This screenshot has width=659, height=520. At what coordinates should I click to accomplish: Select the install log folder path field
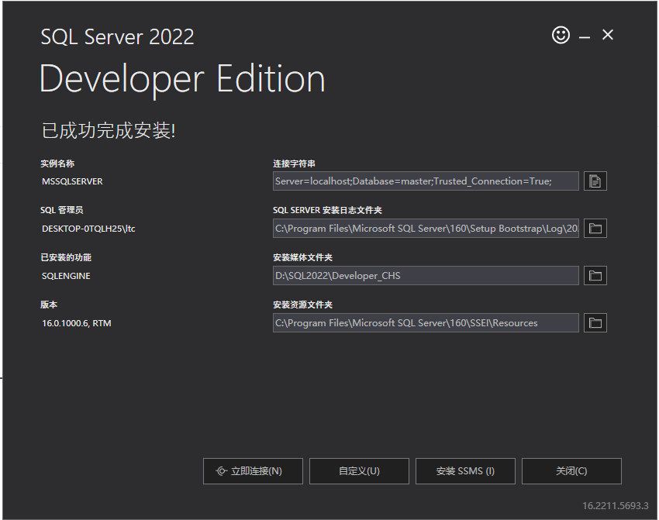425,229
